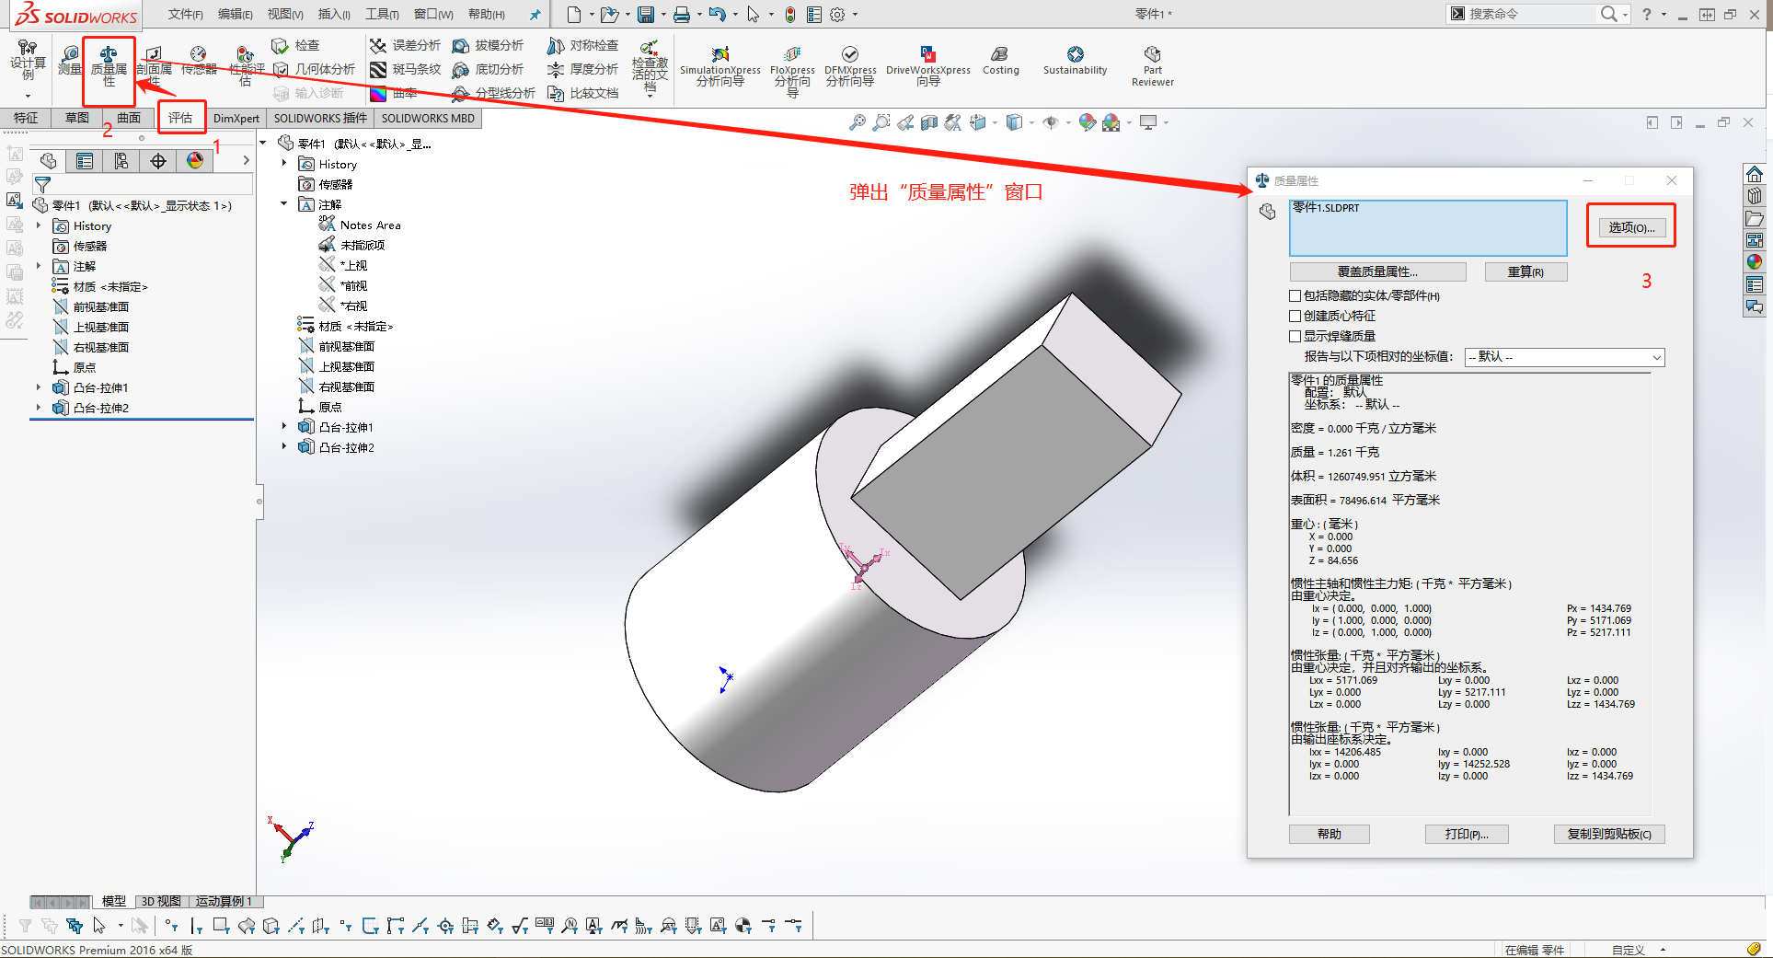Viewport: 1773px width, 958px height.
Task: Click the 重算(R) button
Action: coord(1525,271)
